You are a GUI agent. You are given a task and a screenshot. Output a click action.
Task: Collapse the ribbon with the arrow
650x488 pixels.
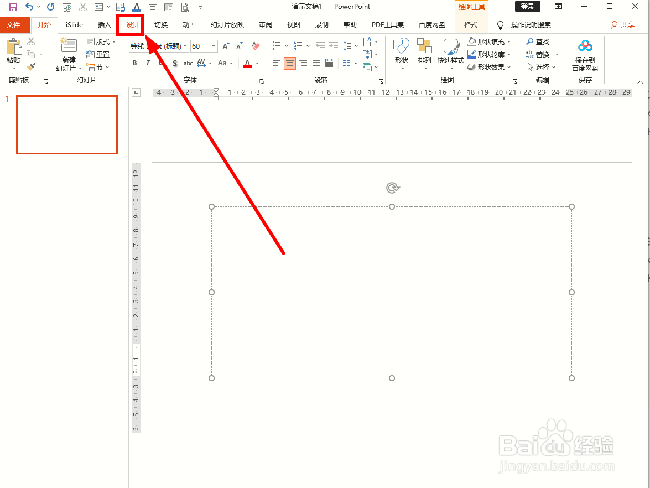coord(640,82)
